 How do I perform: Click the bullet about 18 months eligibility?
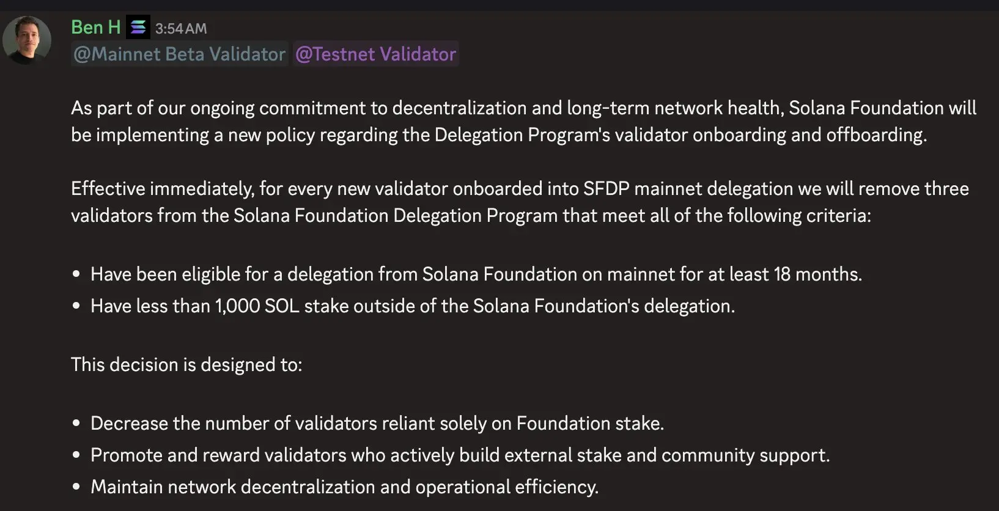[476, 274]
